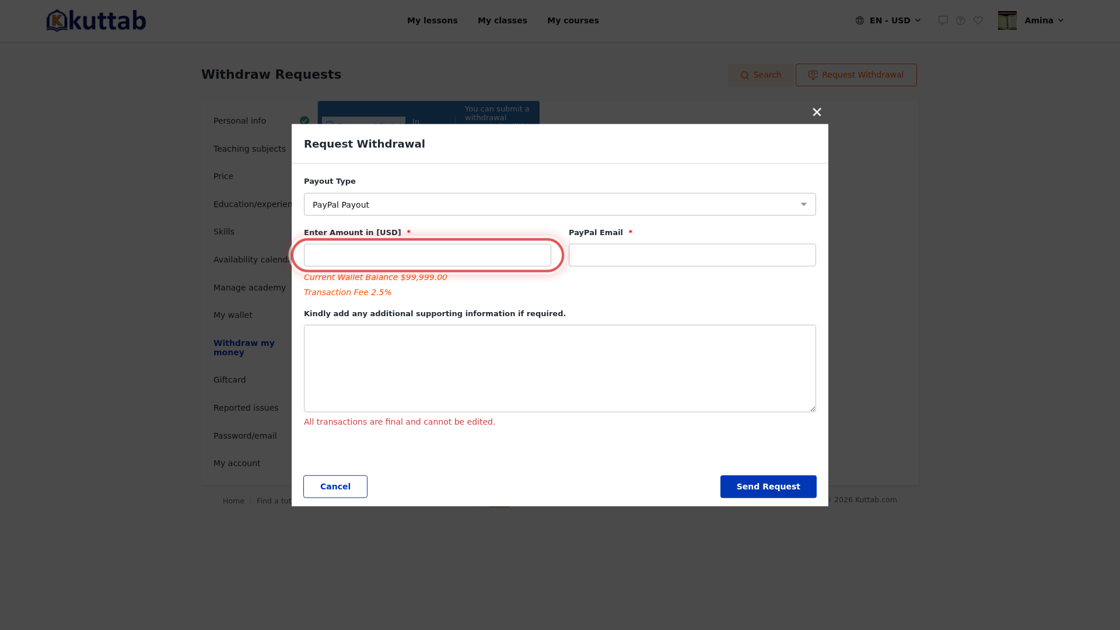Click Amina's profile avatar
The width and height of the screenshot is (1120, 630).
1007,20
